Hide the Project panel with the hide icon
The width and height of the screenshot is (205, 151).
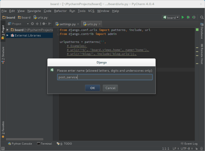click(50, 24)
